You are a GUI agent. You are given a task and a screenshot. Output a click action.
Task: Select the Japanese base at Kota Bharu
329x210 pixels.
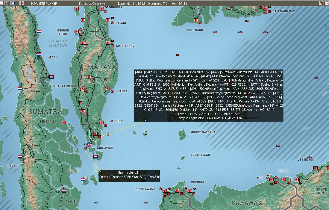coord(108,43)
